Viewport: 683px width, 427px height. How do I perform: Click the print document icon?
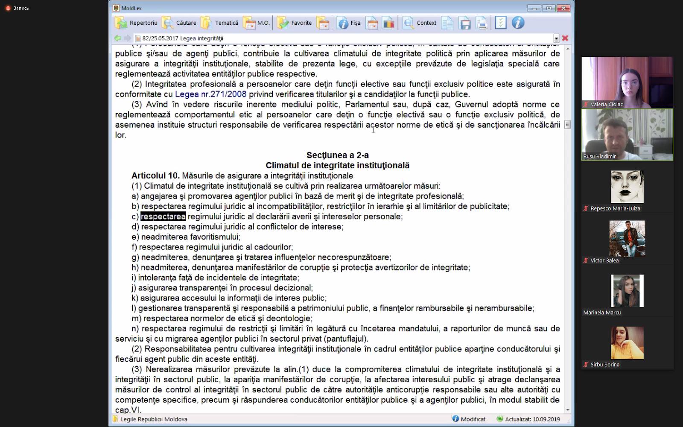(482, 23)
